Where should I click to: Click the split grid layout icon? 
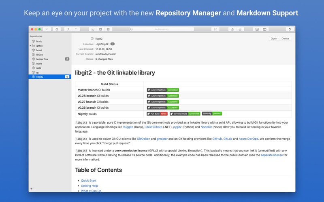click(x=257, y=29)
